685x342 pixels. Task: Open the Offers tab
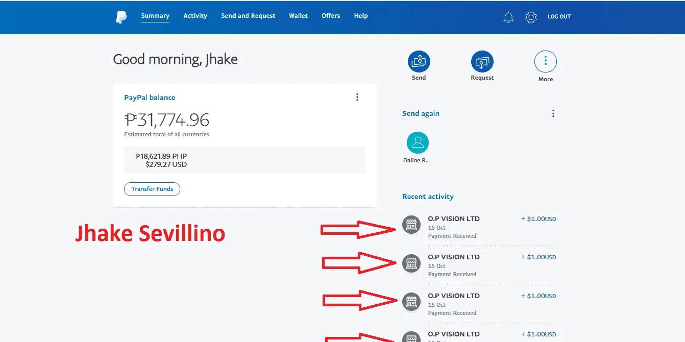point(331,16)
